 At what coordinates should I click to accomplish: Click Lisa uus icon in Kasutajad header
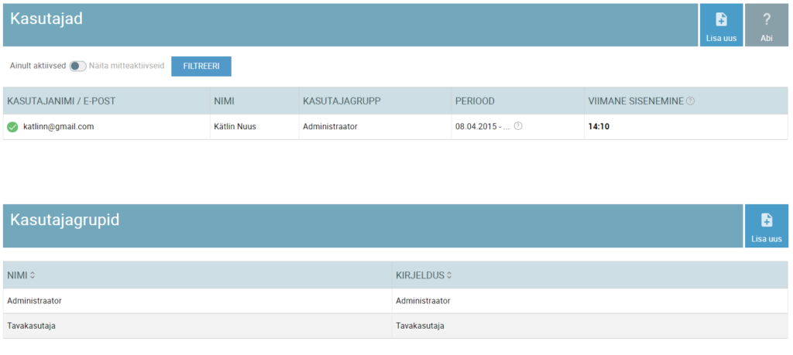click(720, 21)
